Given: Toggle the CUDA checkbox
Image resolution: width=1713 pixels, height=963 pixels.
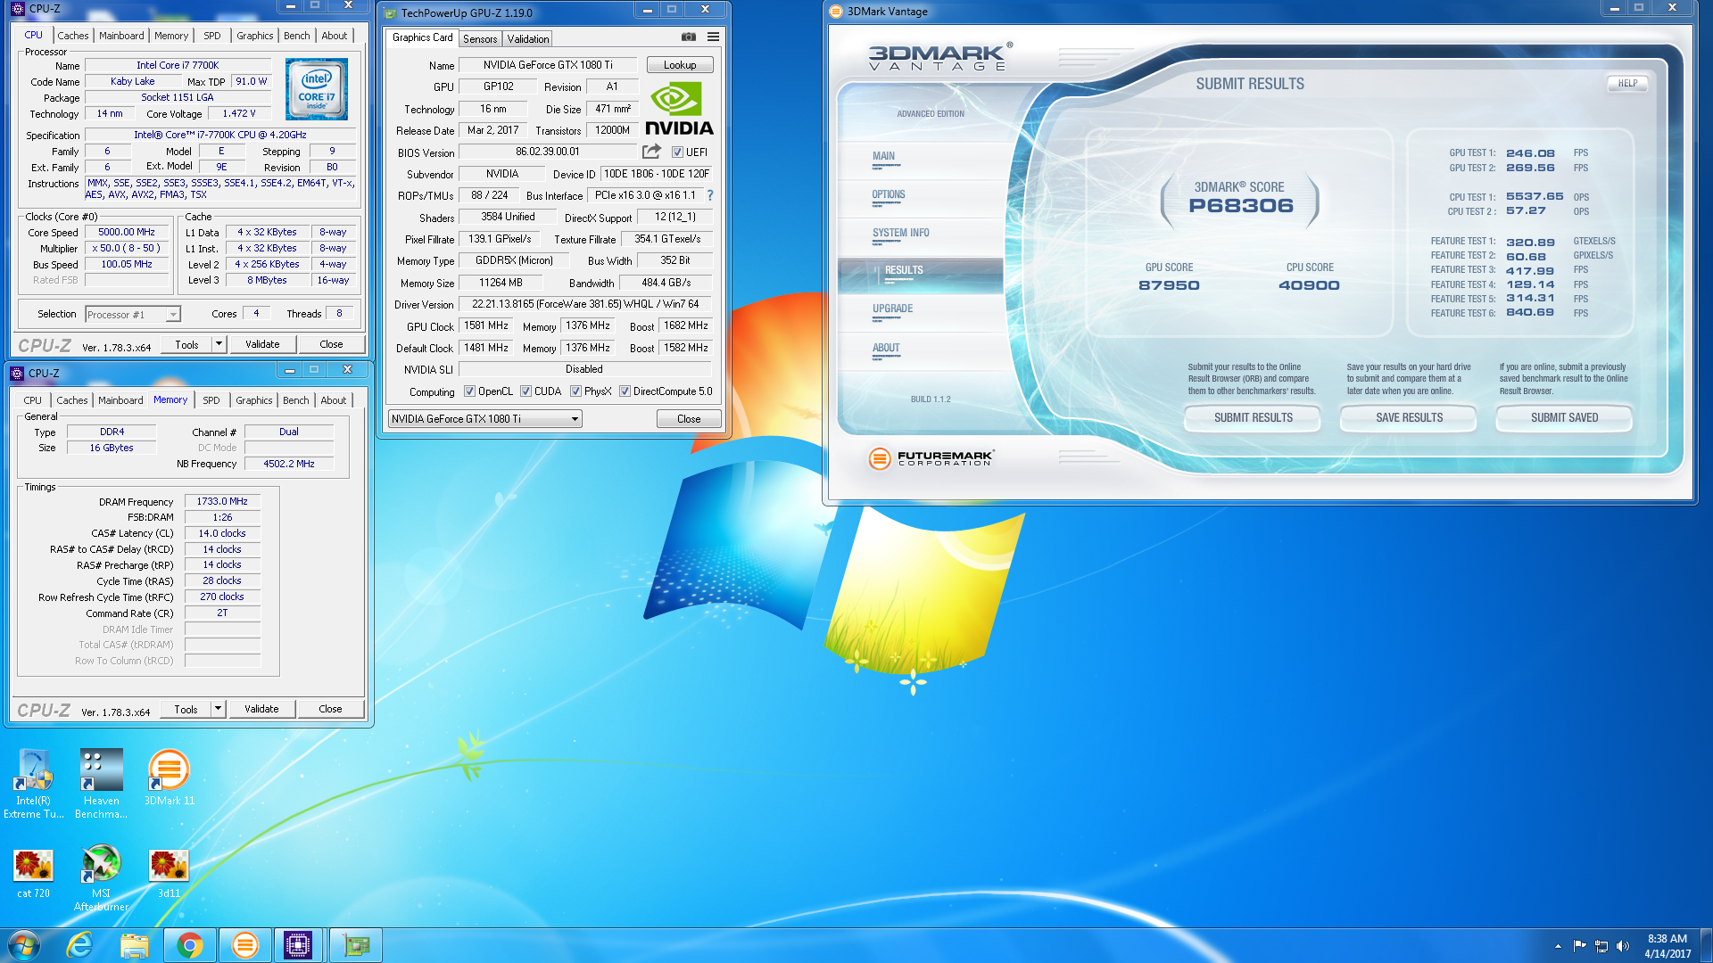Looking at the screenshot, I should pos(525,391).
